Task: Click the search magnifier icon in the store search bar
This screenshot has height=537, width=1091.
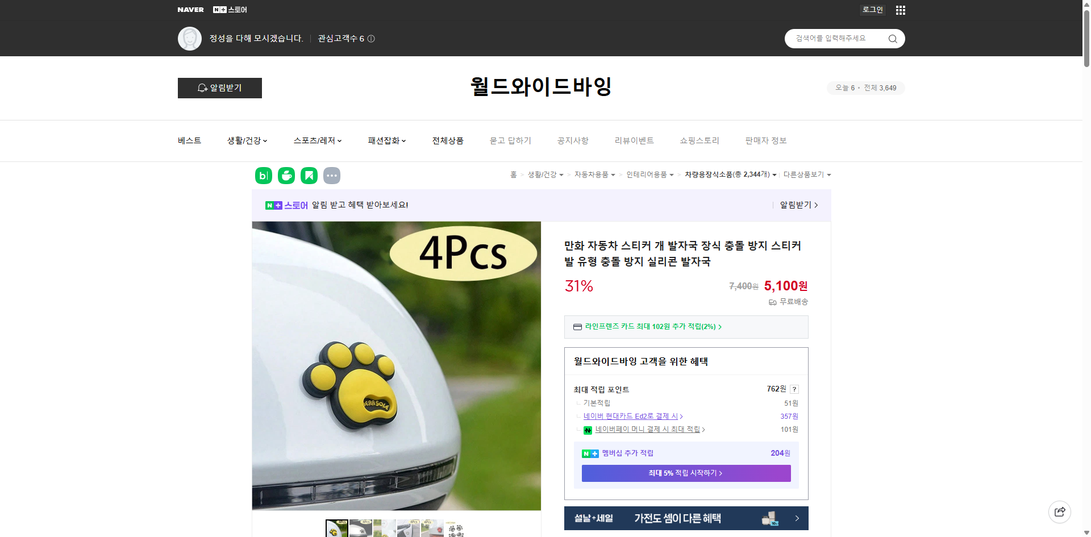Action: pyautogui.click(x=892, y=39)
